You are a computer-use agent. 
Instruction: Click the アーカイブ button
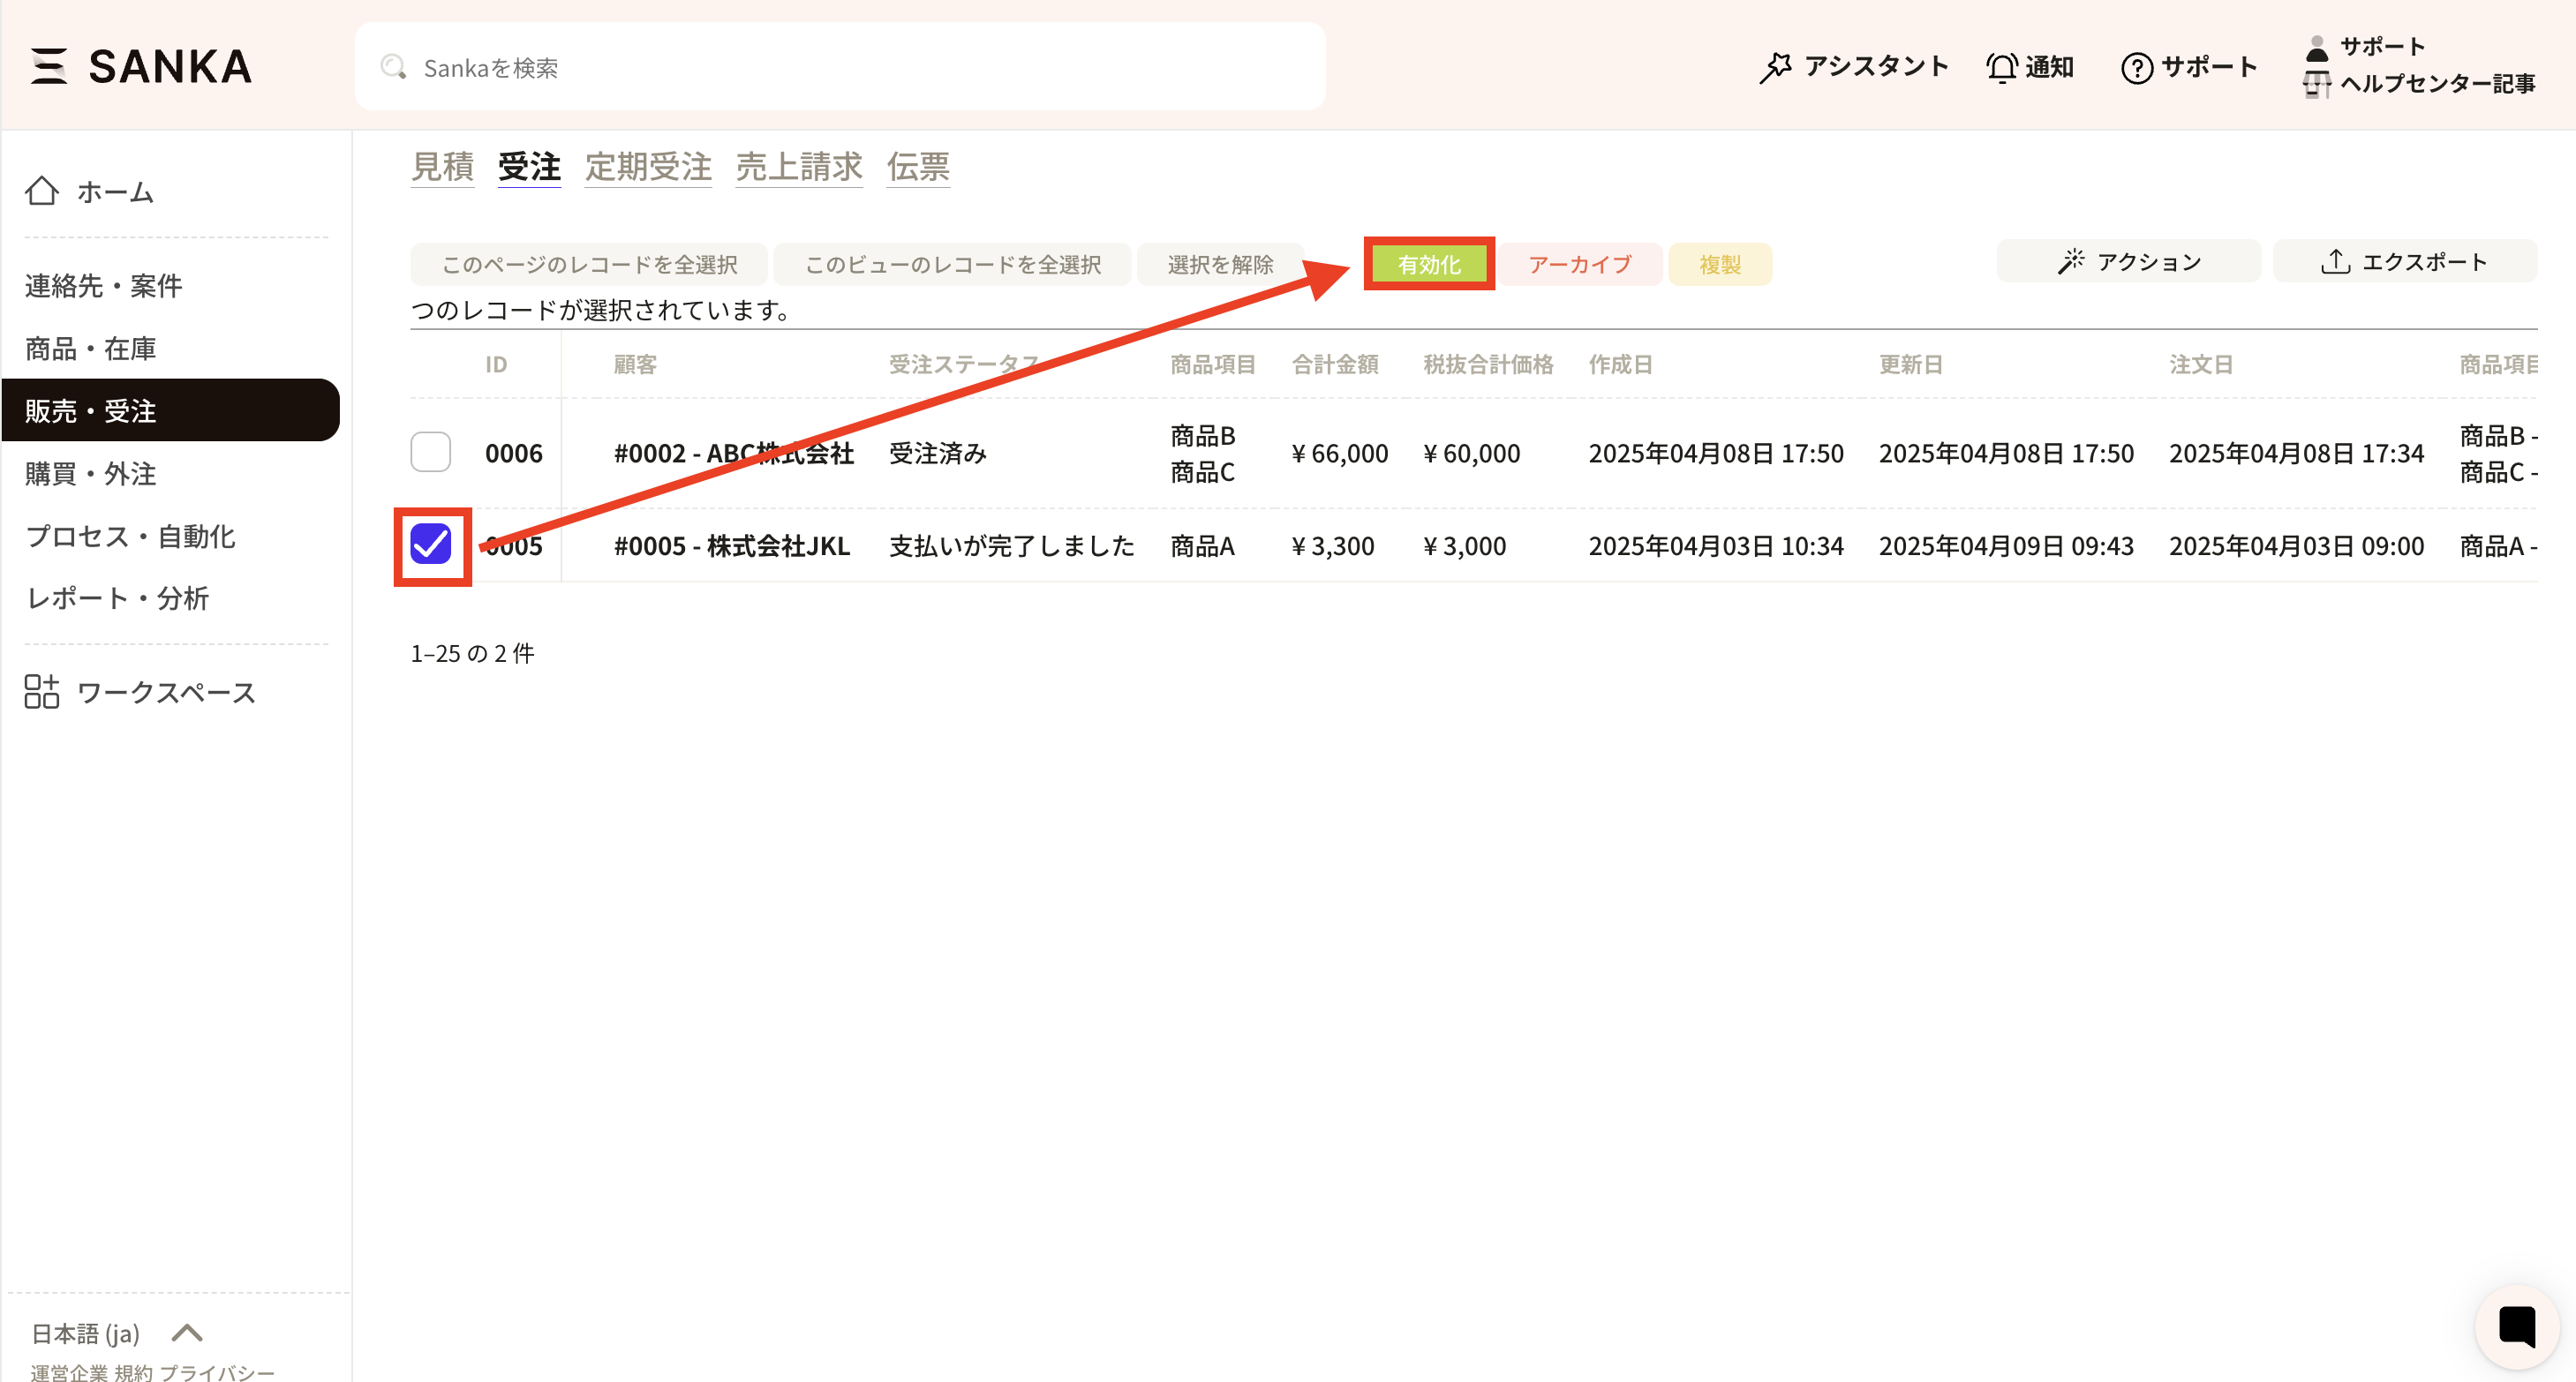click(x=1579, y=265)
